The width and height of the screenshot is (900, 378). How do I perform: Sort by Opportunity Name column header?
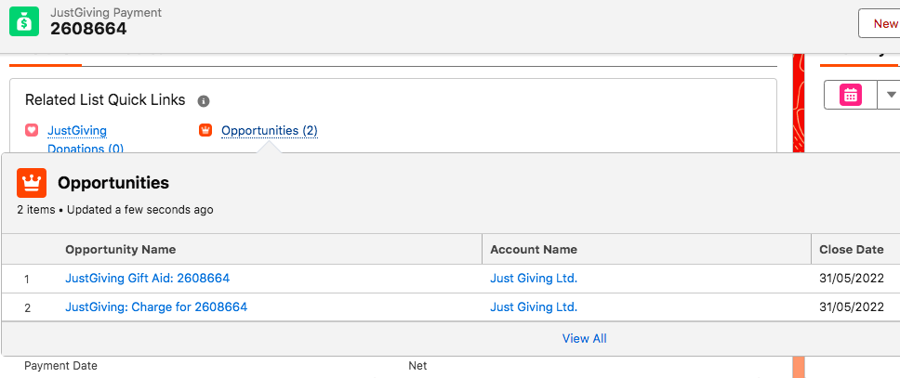coord(121,250)
